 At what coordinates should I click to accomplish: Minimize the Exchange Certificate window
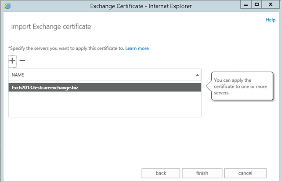(246, 5)
